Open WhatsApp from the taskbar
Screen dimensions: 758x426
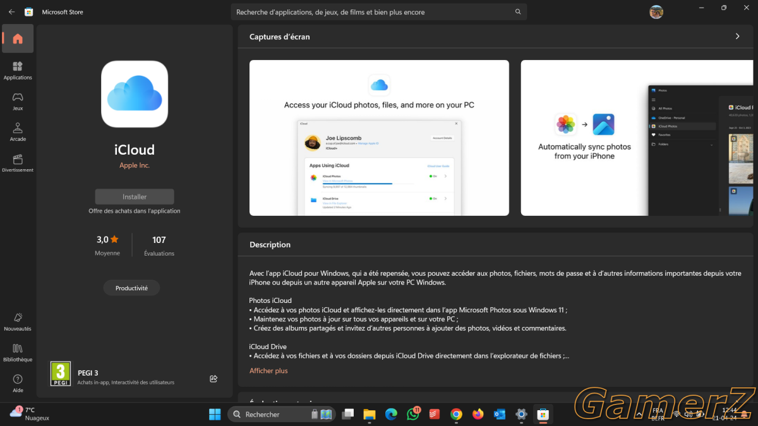(413, 414)
